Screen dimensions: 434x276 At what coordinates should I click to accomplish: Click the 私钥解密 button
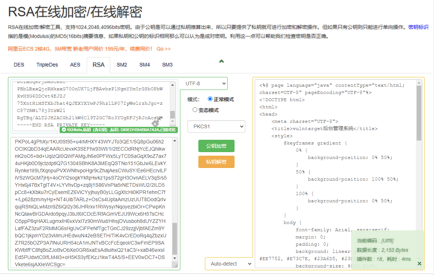216,162
